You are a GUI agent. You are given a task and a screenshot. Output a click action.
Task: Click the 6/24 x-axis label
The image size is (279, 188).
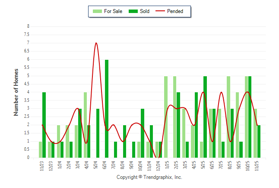[x=105, y=166]
